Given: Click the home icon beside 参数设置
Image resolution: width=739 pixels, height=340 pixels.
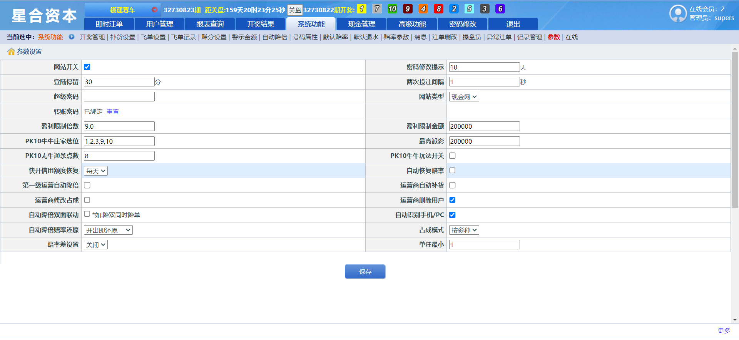Looking at the screenshot, I should (x=11, y=51).
